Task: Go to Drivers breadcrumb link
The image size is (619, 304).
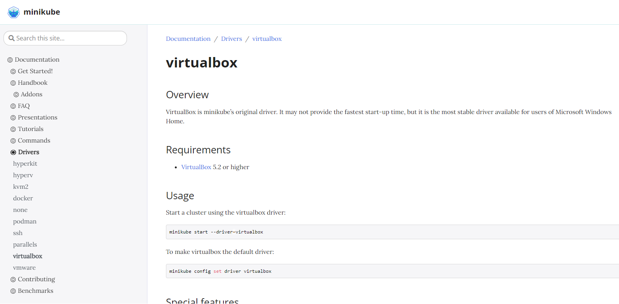Action: tap(232, 39)
